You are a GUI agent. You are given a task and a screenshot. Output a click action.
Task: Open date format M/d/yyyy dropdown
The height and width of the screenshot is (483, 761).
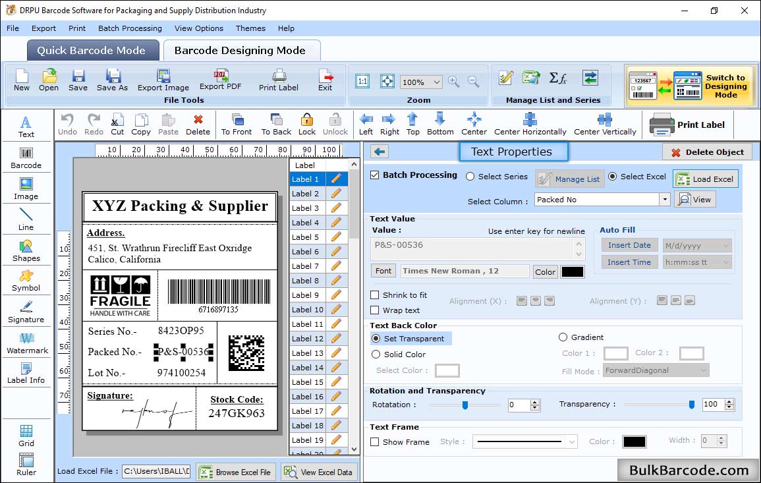pos(725,246)
